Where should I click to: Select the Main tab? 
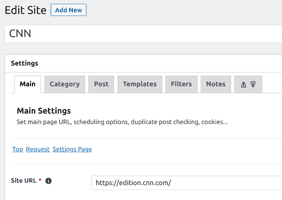28,84
